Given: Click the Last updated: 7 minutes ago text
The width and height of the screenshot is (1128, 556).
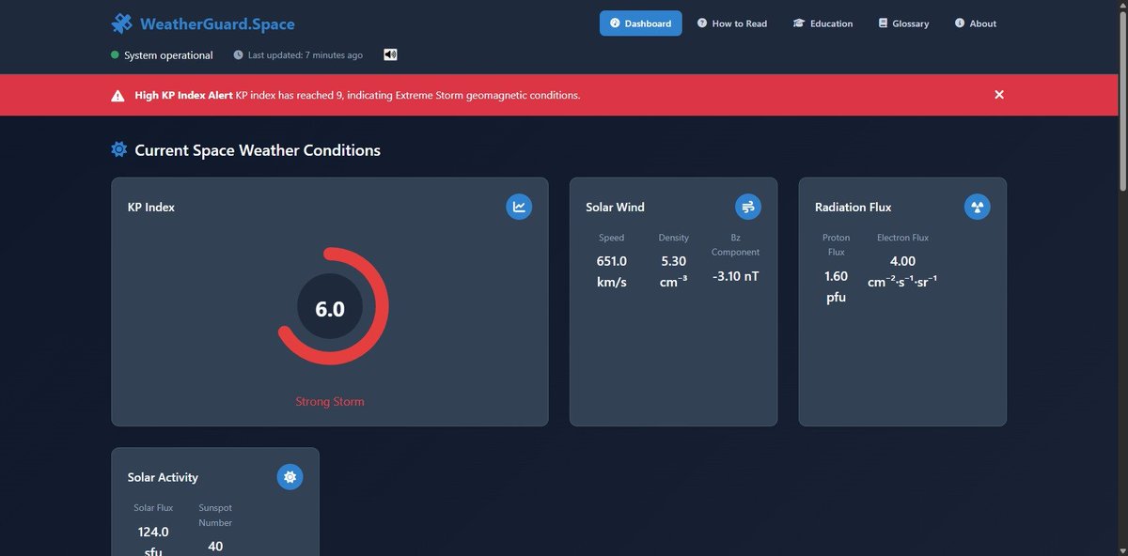Looking at the screenshot, I should click(305, 55).
